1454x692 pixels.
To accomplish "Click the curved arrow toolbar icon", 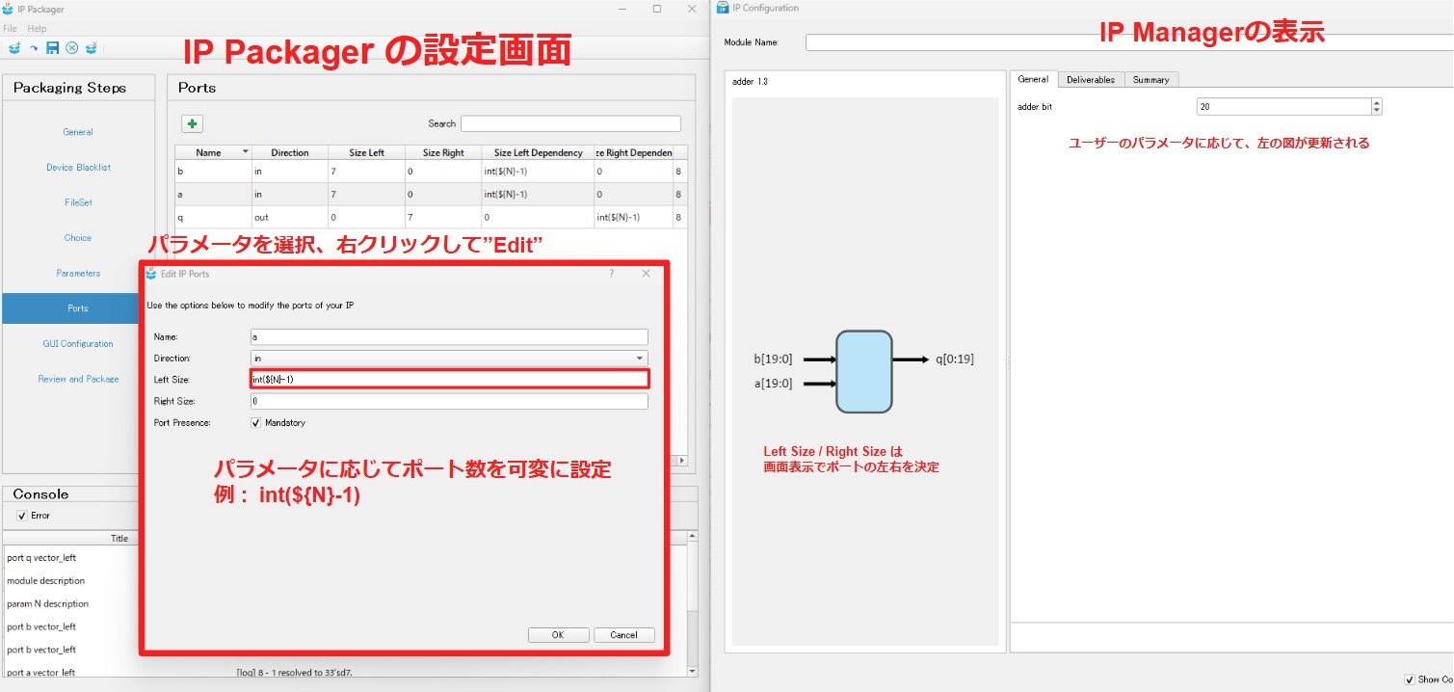I will click(34, 48).
